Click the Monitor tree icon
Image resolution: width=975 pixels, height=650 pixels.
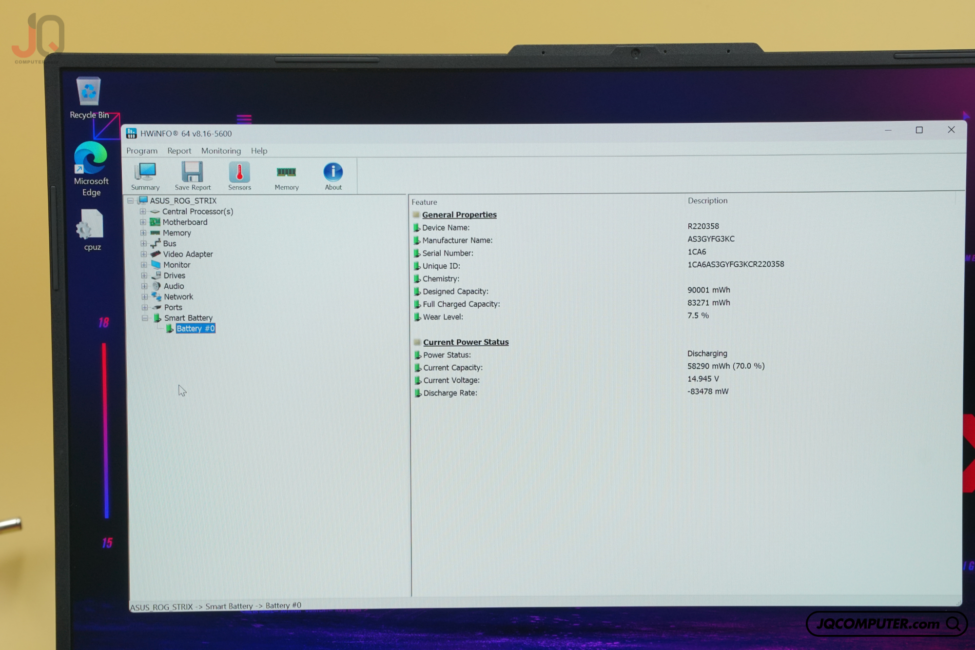click(156, 265)
